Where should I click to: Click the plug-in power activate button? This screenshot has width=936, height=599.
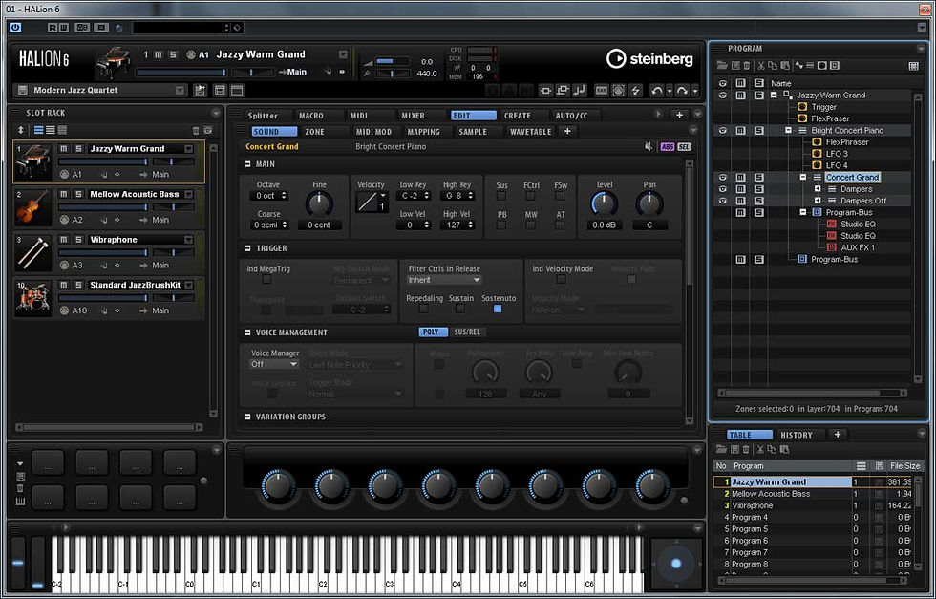tap(15, 28)
